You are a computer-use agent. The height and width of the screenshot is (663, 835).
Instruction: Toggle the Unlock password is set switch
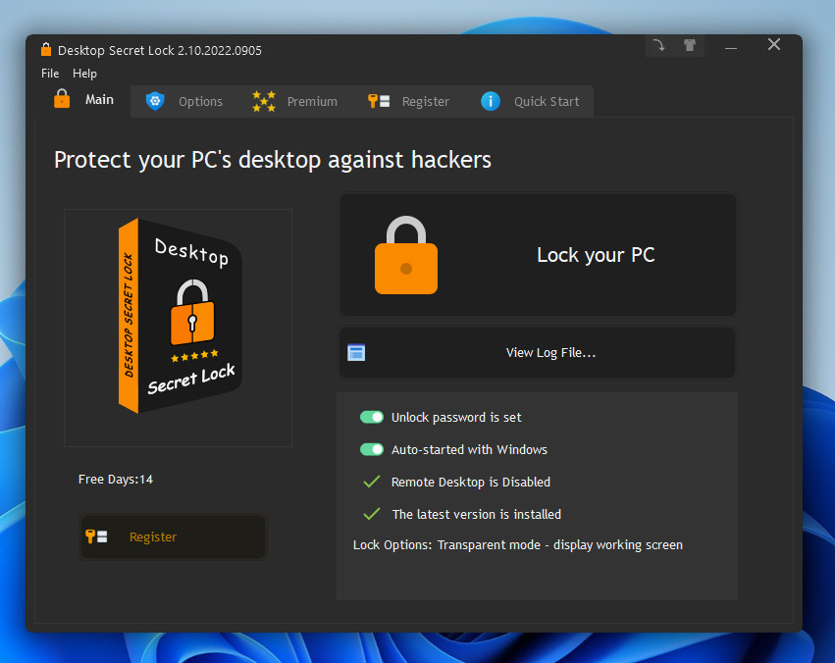372,417
